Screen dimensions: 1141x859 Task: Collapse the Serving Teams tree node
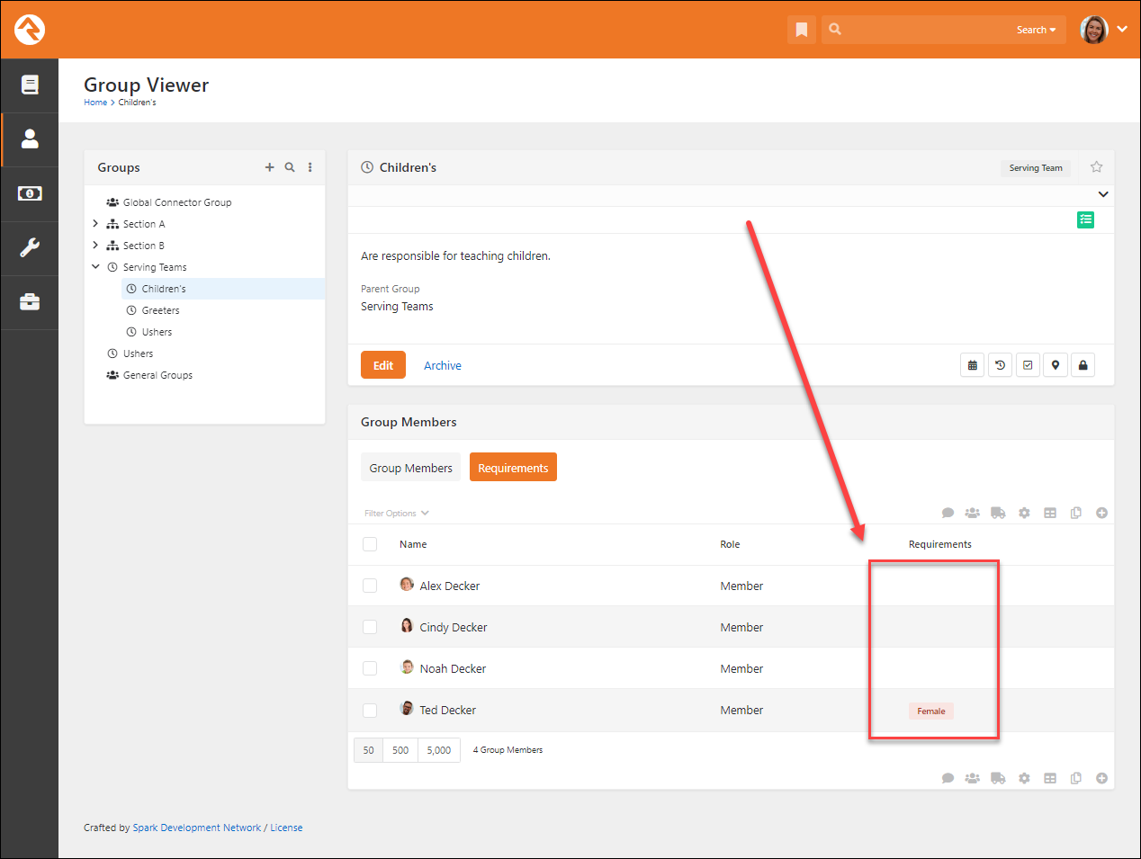coord(95,266)
